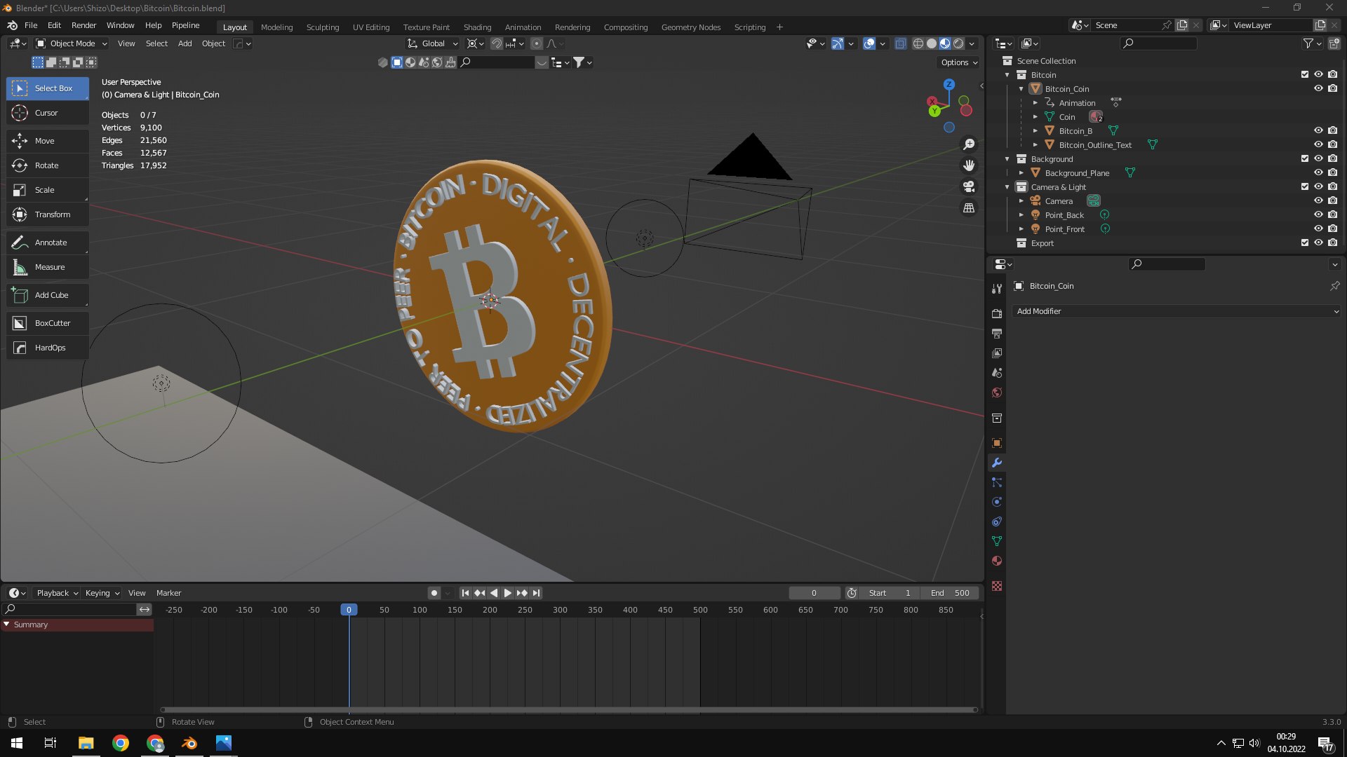Open the Keying dropdown in timeline

102,593
